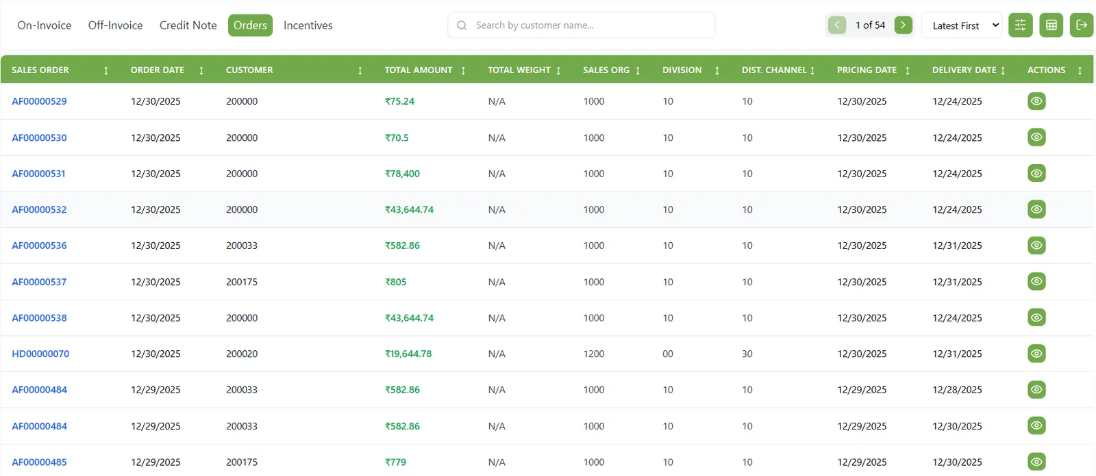Open sales order AF00000537 link

tap(39, 282)
